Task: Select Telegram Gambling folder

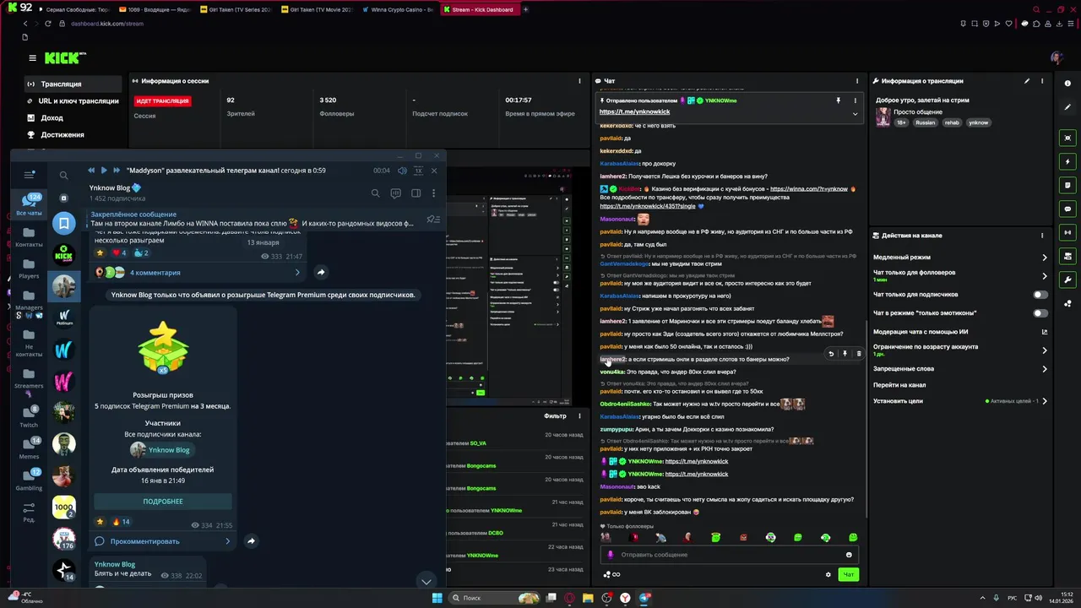Action: pyautogui.click(x=29, y=480)
